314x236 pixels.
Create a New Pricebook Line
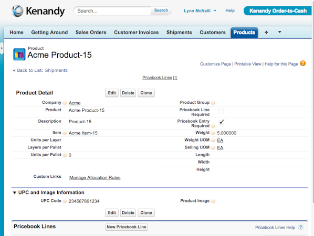point(127,227)
